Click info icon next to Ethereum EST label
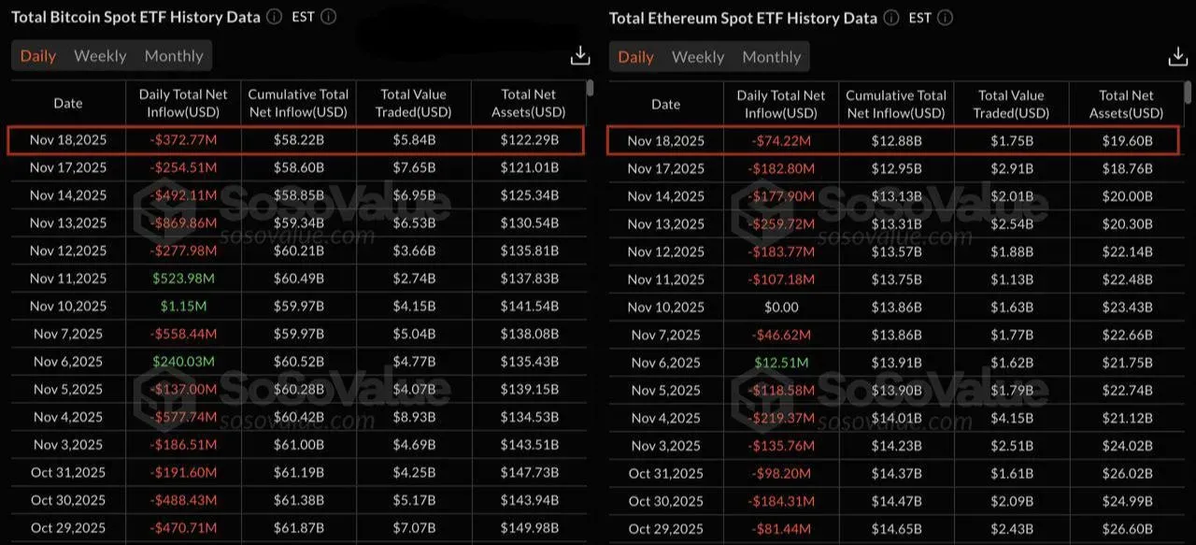 [x=945, y=18]
